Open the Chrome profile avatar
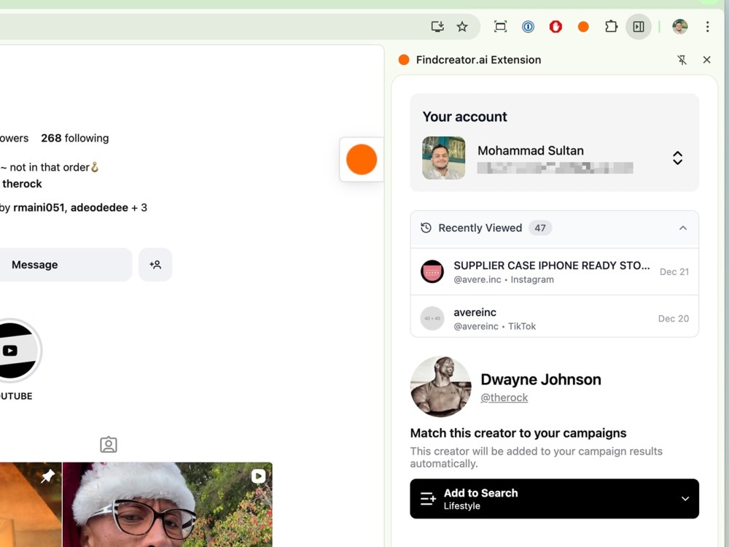This screenshot has height=547, width=729. (x=679, y=26)
